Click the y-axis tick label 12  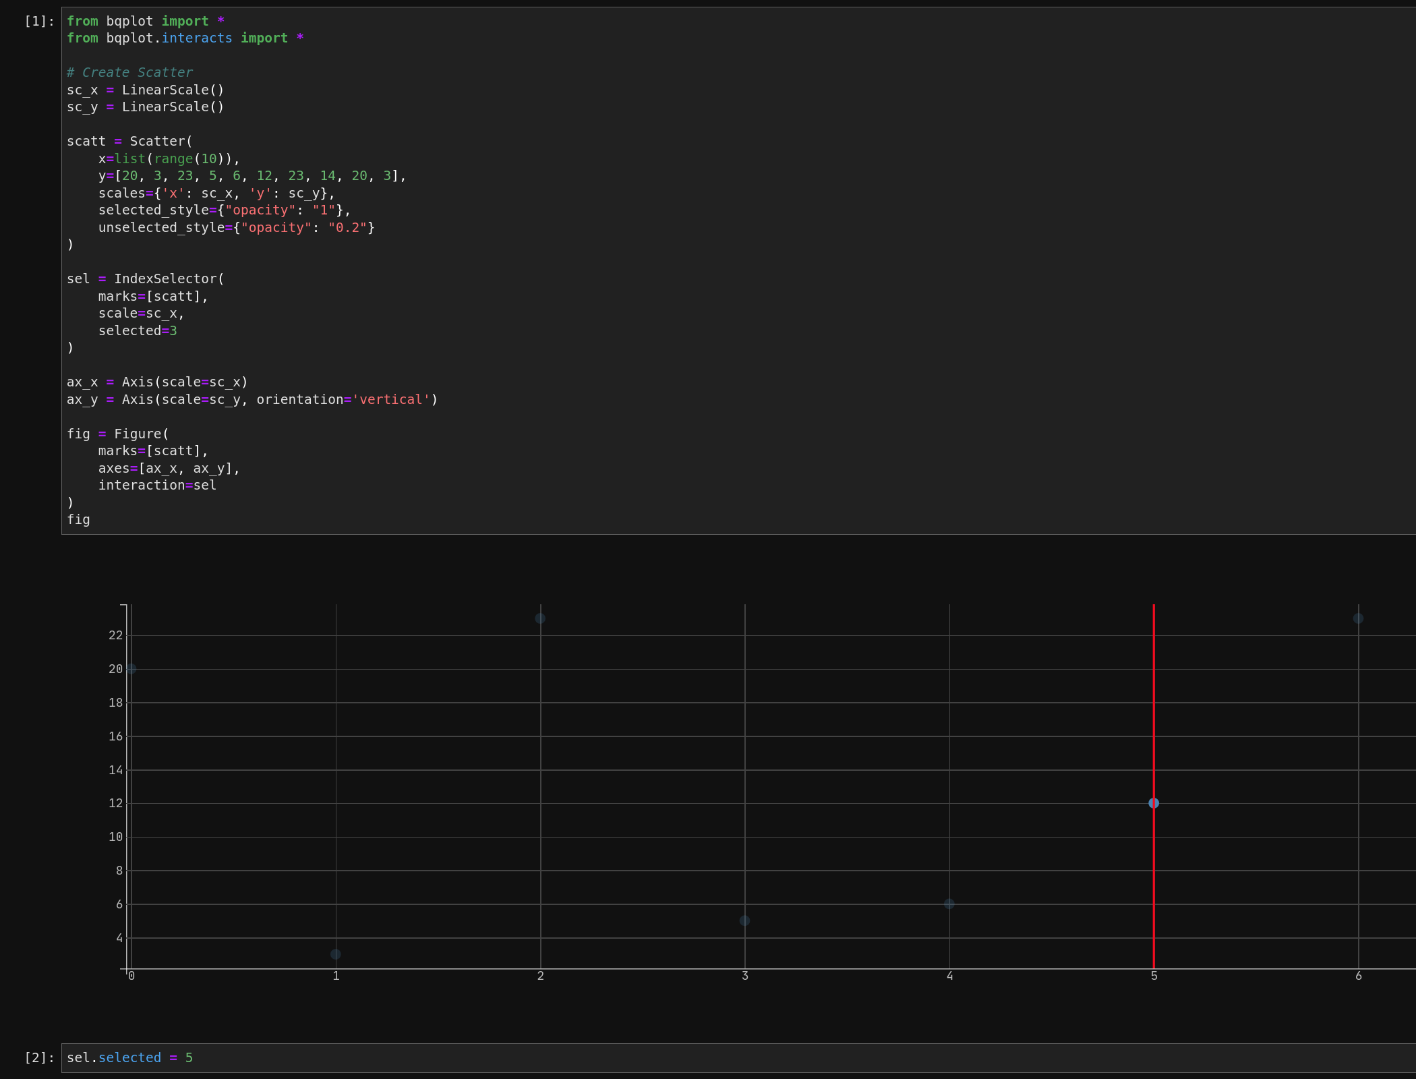click(116, 803)
